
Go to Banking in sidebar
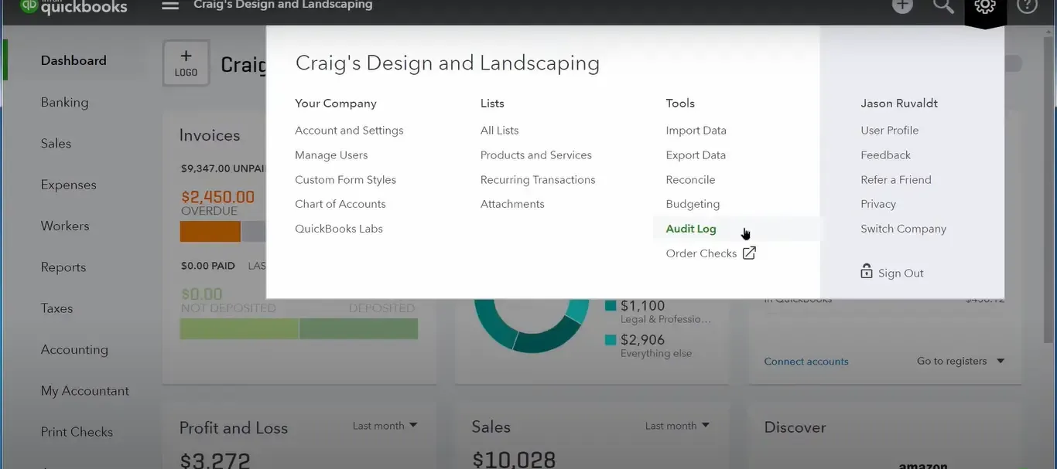(64, 102)
